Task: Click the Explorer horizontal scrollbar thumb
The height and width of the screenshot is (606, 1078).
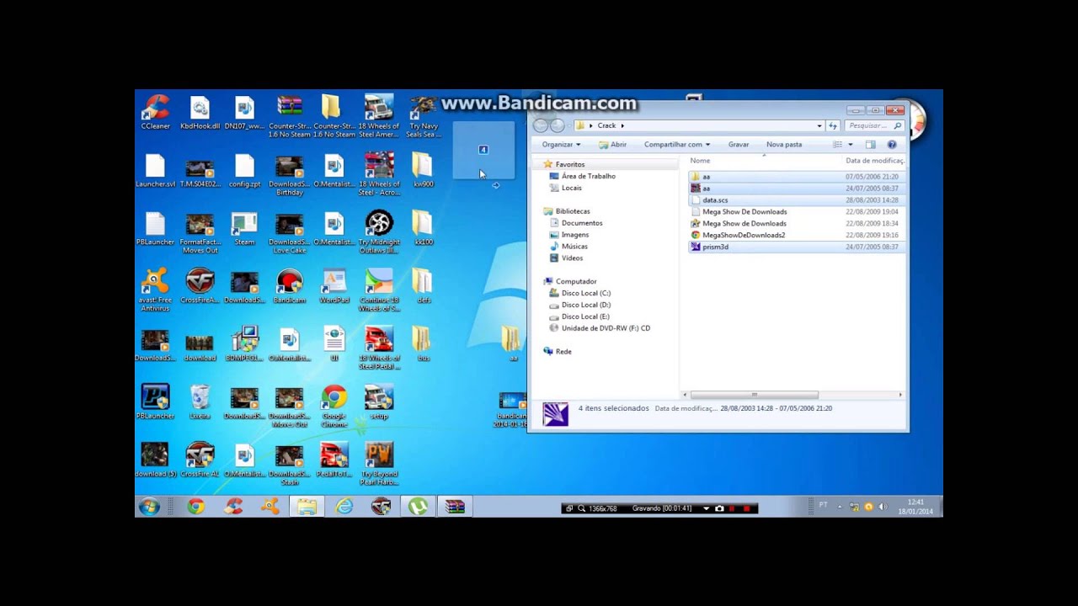Action: click(754, 395)
